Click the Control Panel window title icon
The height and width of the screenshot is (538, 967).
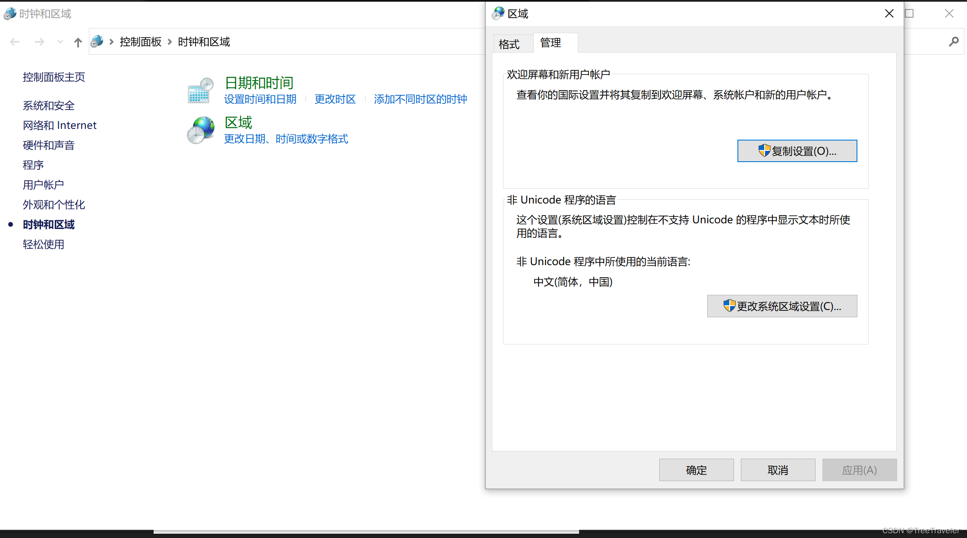pos(10,14)
